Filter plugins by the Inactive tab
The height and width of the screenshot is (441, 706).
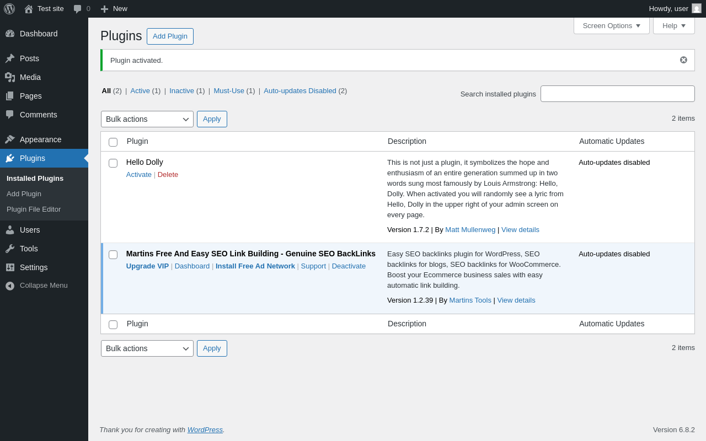point(181,91)
